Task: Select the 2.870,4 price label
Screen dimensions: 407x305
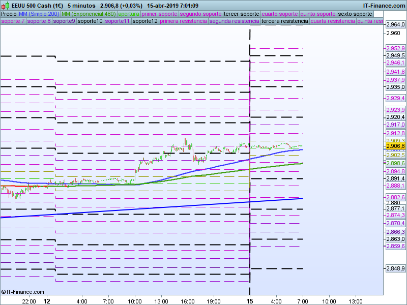Action: (395, 223)
